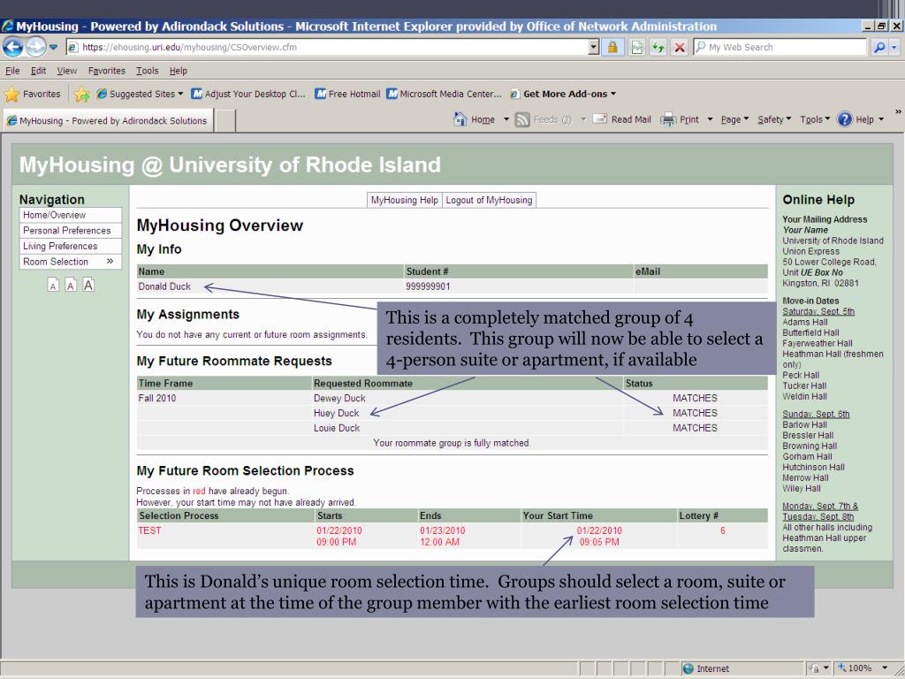The image size is (905, 679).
Task: Click the security lock icon
Action: [x=612, y=48]
